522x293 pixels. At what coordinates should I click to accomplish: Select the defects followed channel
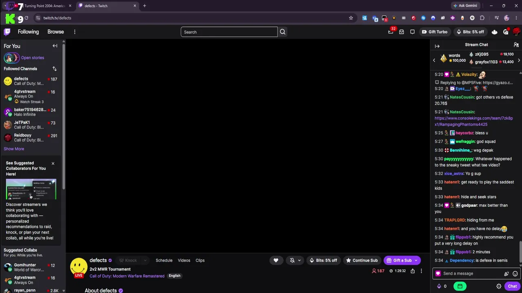(x=31, y=81)
